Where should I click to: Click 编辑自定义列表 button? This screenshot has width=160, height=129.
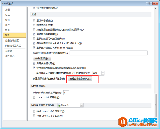click(80, 79)
